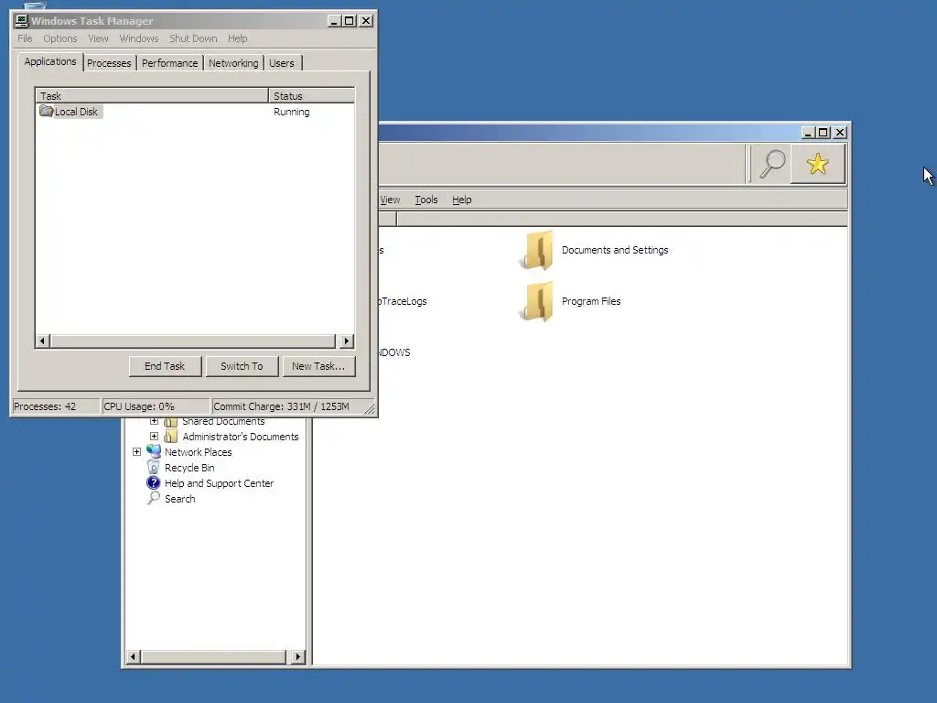
Task: Select the Recycle Bin tree item
Action: [189, 468]
